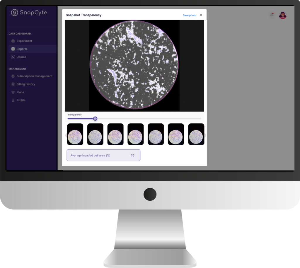Screen dimensions: 300x268
Task: Click the invaded cell area value '36'
Action: 133,155
